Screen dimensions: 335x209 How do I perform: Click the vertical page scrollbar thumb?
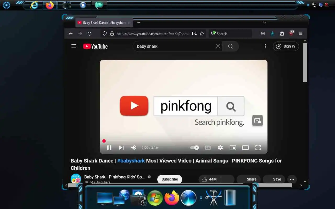click(x=305, y=62)
